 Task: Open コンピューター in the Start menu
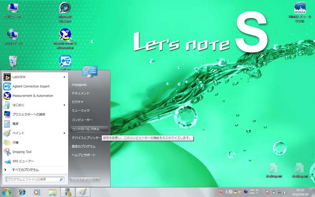(x=82, y=120)
